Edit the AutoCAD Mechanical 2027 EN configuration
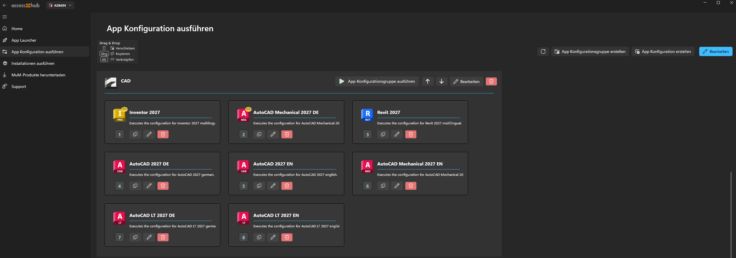The height and width of the screenshot is (258, 736). [397, 186]
